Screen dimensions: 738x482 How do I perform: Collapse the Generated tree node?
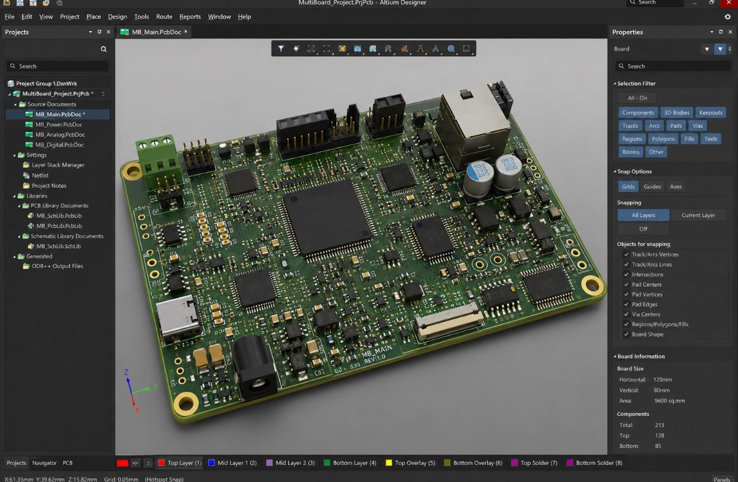pyautogui.click(x=14, y=256)
